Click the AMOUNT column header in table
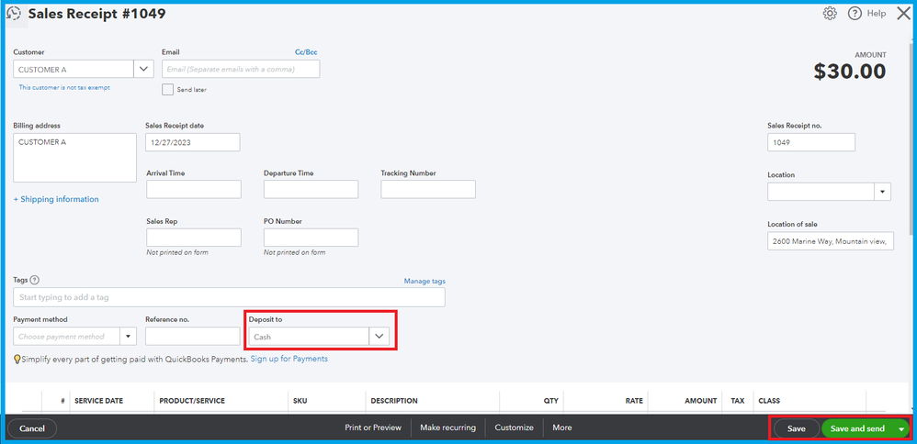 click(x=701, y=401)
